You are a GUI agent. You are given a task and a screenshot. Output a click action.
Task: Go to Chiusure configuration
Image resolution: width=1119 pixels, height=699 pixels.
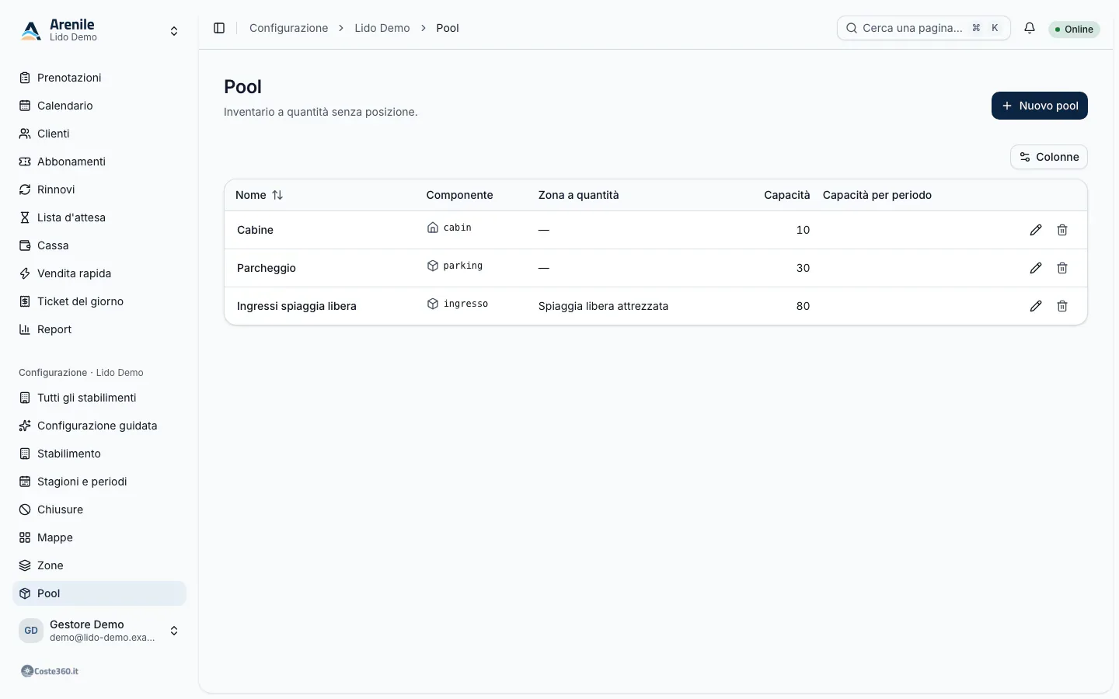[x=99, y=509]
